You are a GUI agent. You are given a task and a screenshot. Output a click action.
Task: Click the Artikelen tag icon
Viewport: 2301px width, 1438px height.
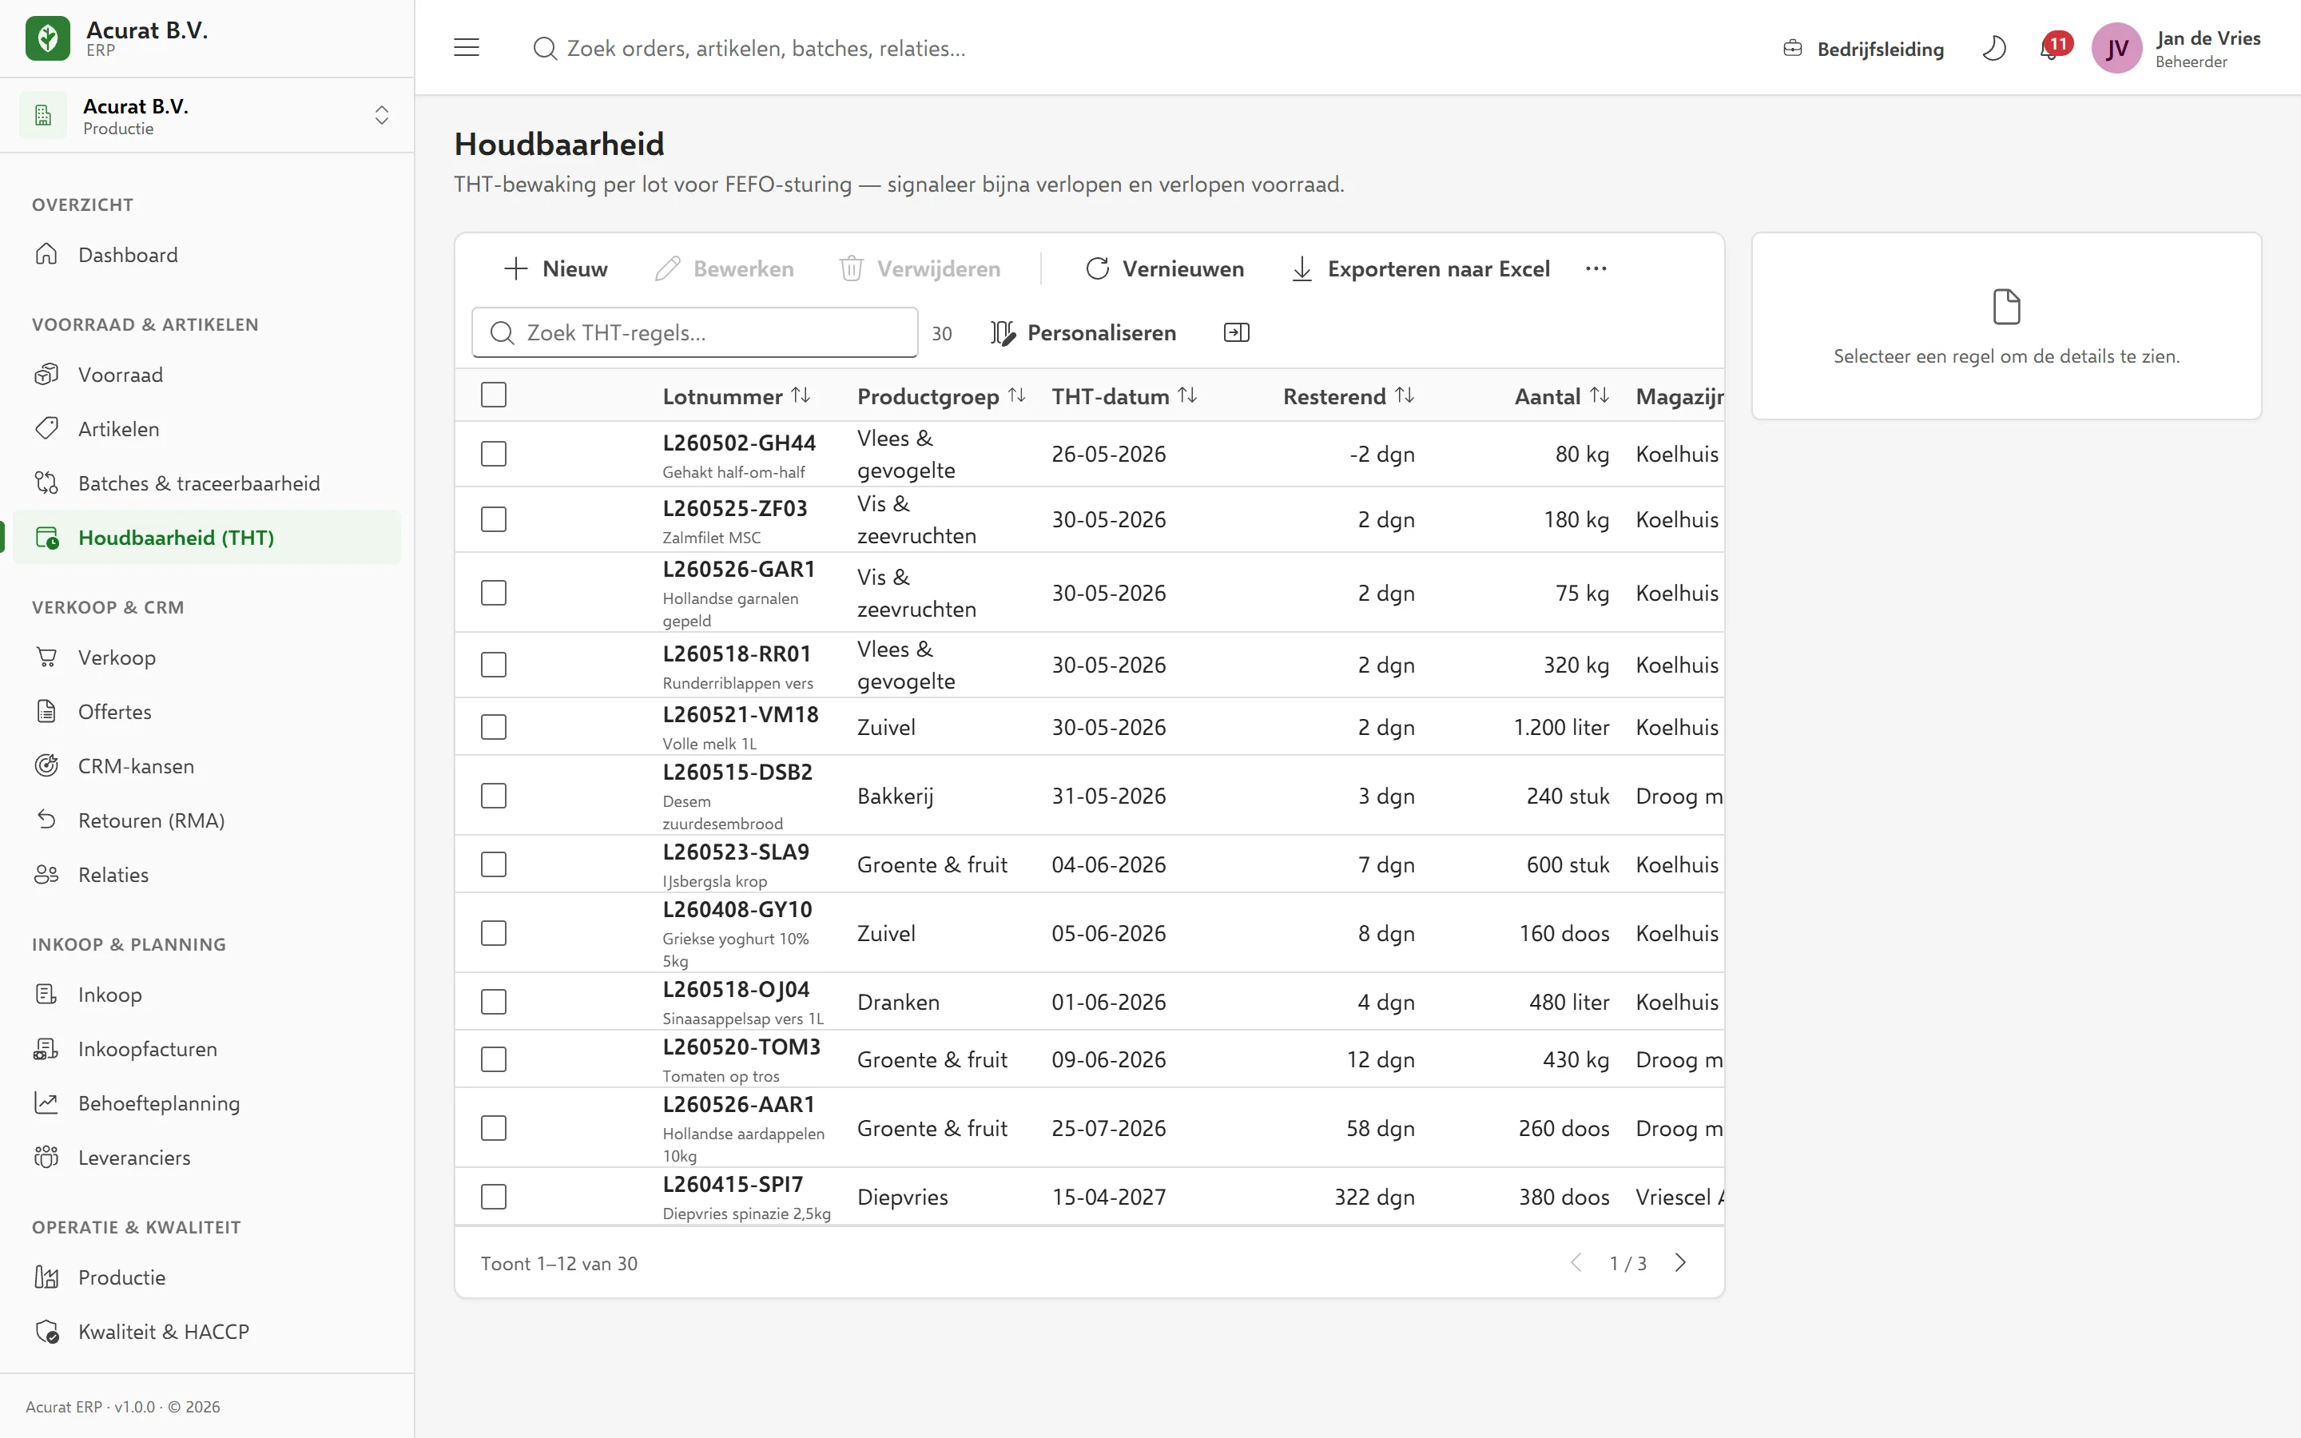point(46,428)
